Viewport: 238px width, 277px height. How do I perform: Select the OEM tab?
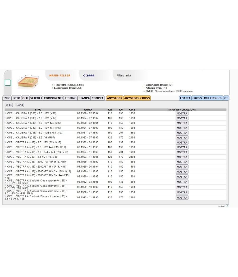click(x=25, y=98)
